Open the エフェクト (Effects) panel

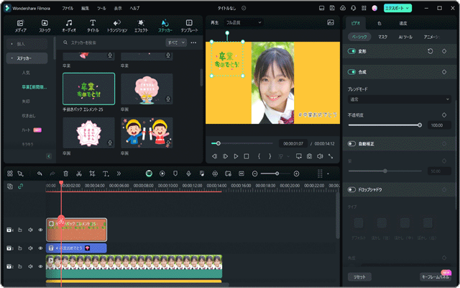[x=141, y=26]
